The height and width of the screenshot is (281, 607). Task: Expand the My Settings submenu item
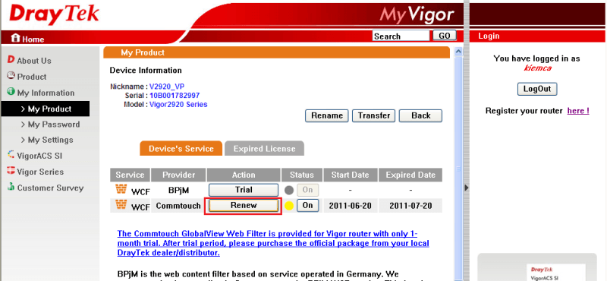point(47,140)
